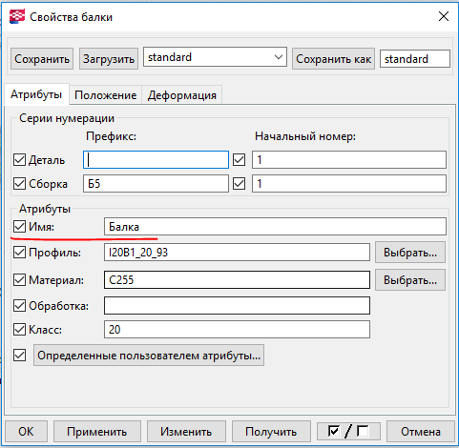The height and width of the screenshot is (448, 459).
Task: Click the Класс field with value 20
Action: tap(237, 330)
